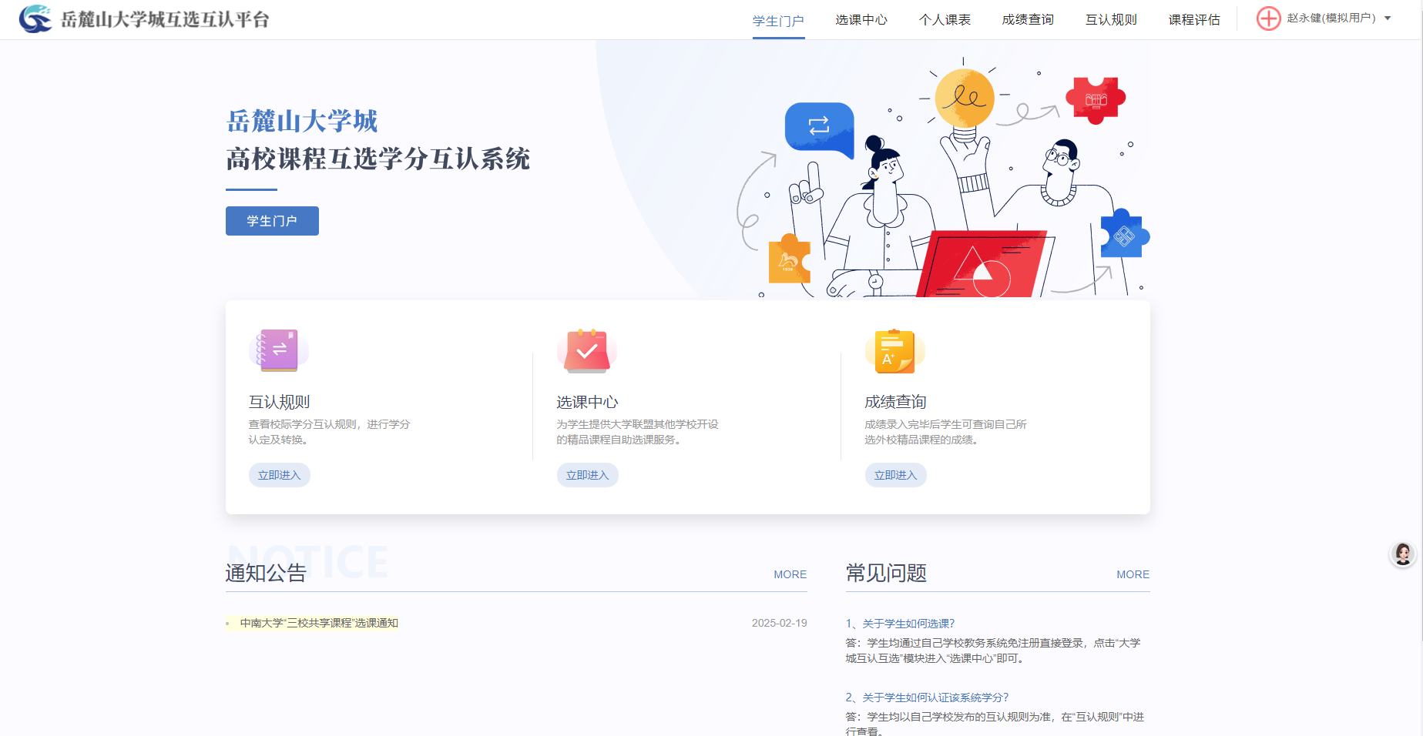Screen dimensions: 1423x736
Task: Go to 成绩查询 in the top menu
Action: coord(1028,20)
